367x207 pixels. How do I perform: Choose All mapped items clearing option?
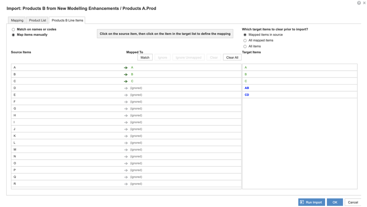pos(245,40)
